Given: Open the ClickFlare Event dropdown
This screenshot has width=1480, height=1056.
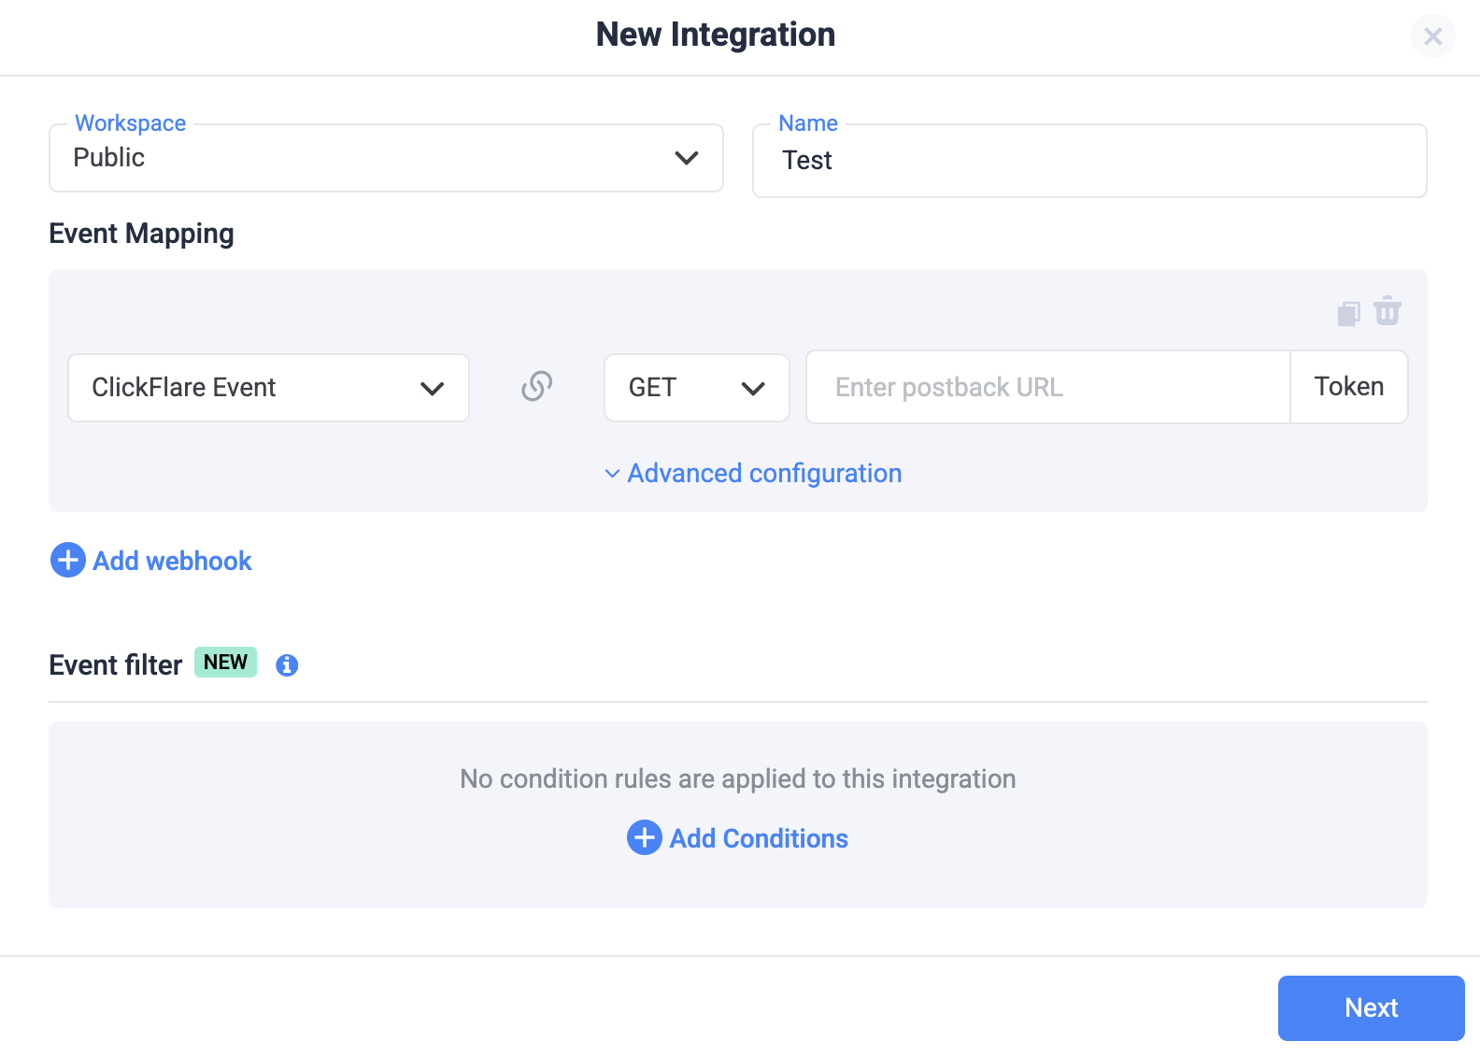Looking at the screenshot, I should coord(268,388).
